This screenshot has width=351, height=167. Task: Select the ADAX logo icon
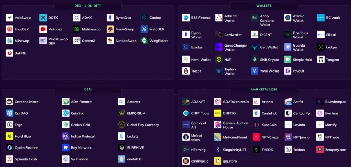coord(77,18)
